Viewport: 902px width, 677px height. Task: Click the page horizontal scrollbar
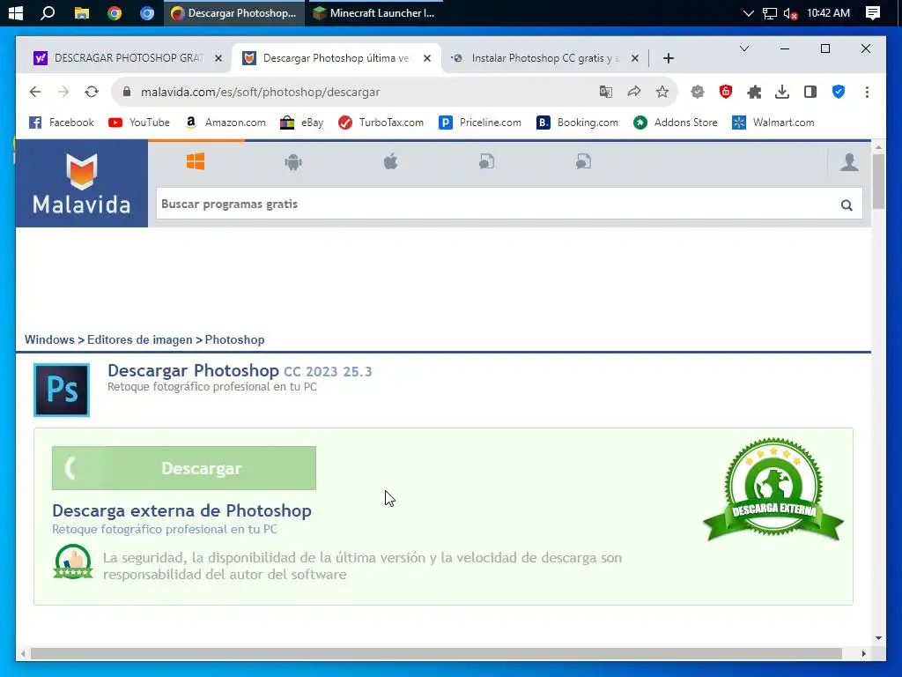pos(436,654)
